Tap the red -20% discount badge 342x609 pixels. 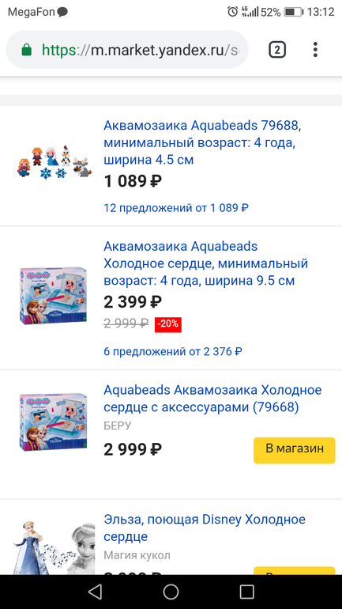coord(168,324)
